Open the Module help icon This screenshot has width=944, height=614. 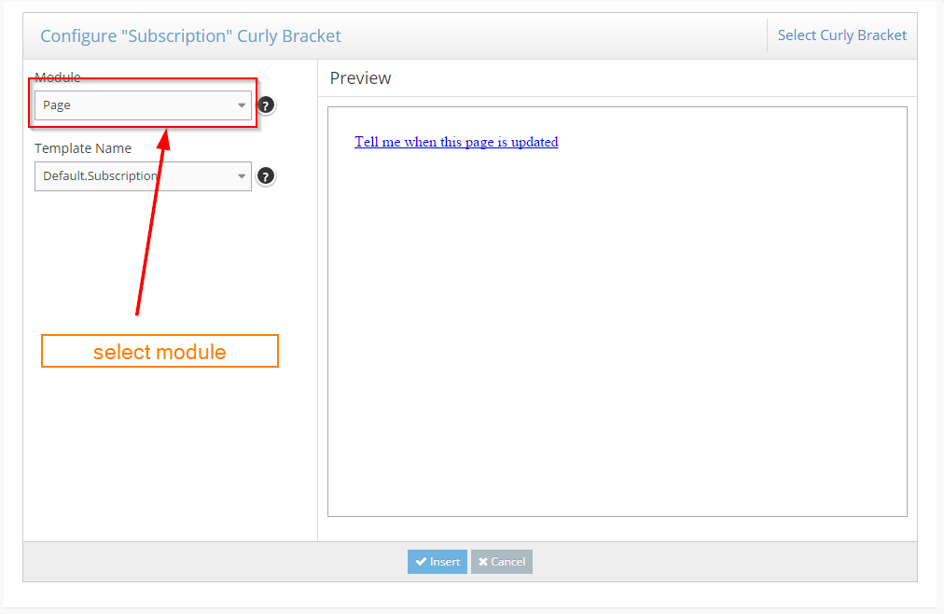266,105
